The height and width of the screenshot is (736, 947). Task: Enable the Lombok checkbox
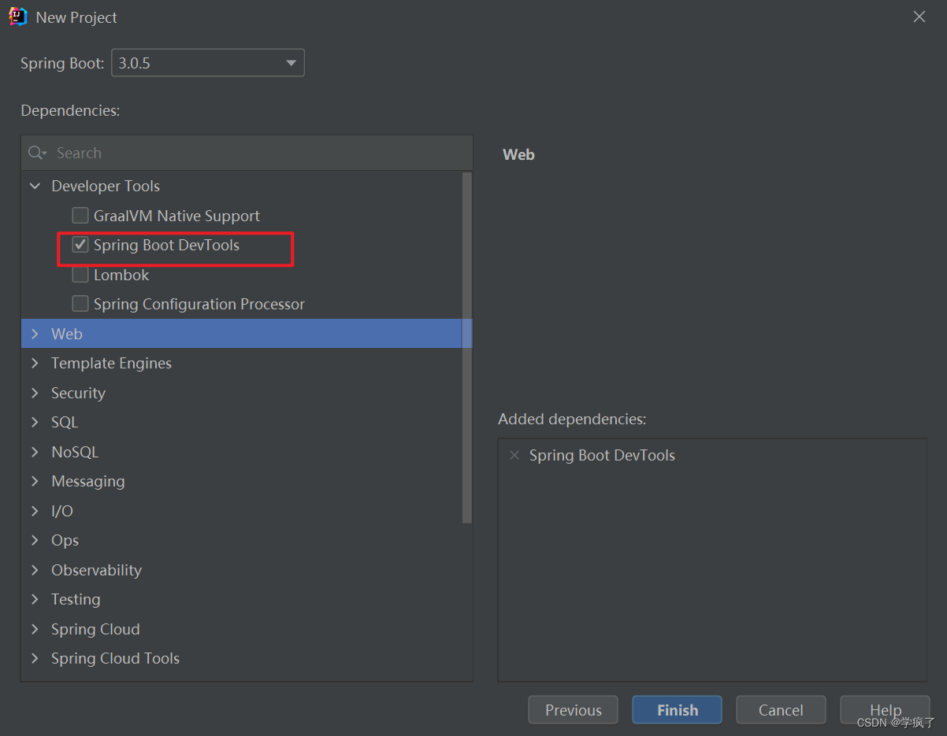[80, 275]
